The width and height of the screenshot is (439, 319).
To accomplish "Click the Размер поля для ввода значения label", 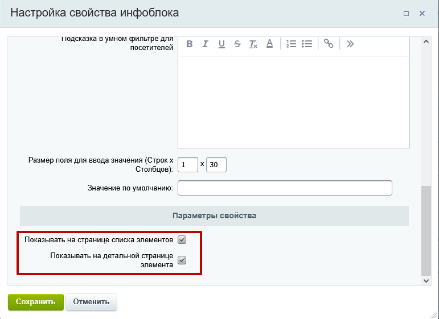I will (101, 165).
